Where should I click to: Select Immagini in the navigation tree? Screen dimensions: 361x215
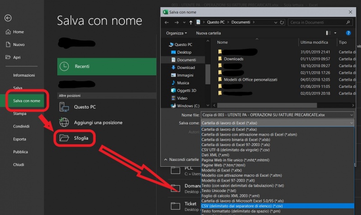185,75
